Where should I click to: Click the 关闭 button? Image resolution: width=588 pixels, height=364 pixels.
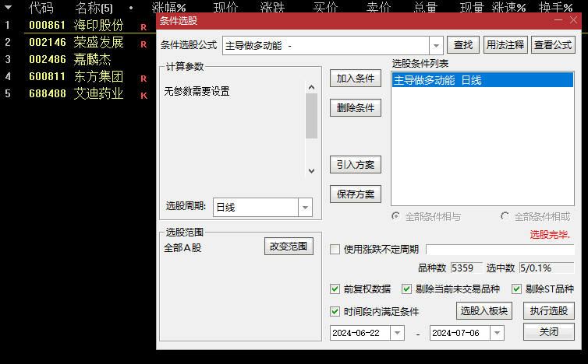(549, 332)
